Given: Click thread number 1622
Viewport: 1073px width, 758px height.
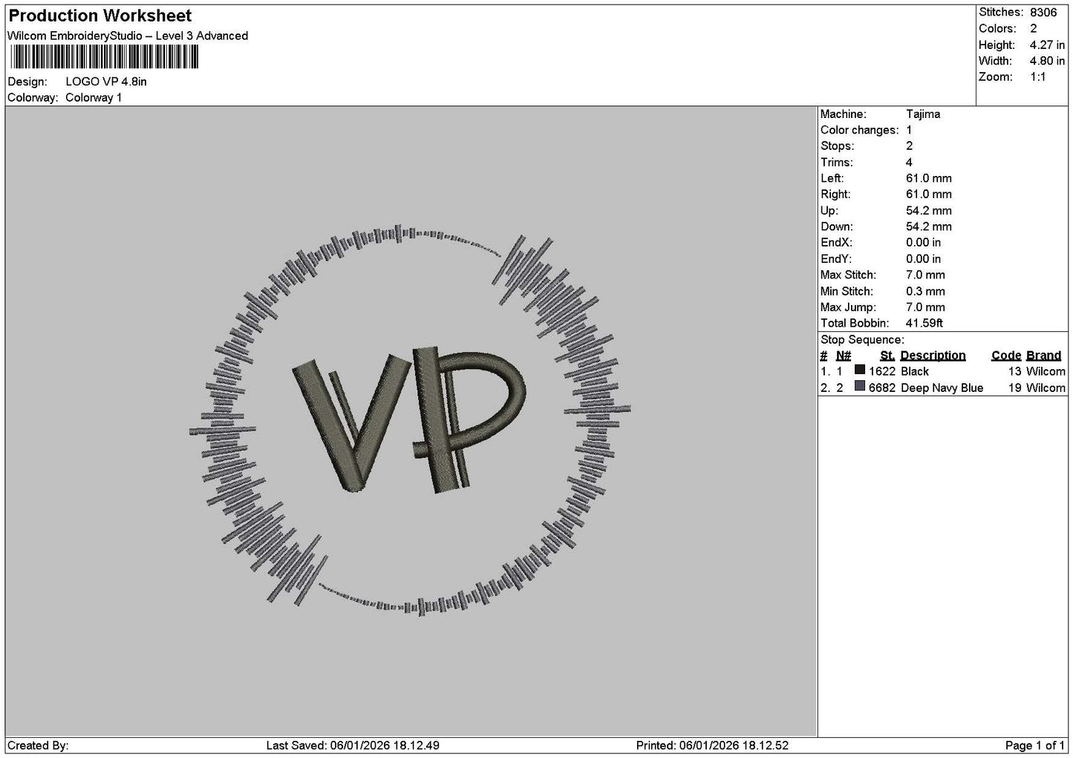Looking at the screenshot, I should point(882,372).
